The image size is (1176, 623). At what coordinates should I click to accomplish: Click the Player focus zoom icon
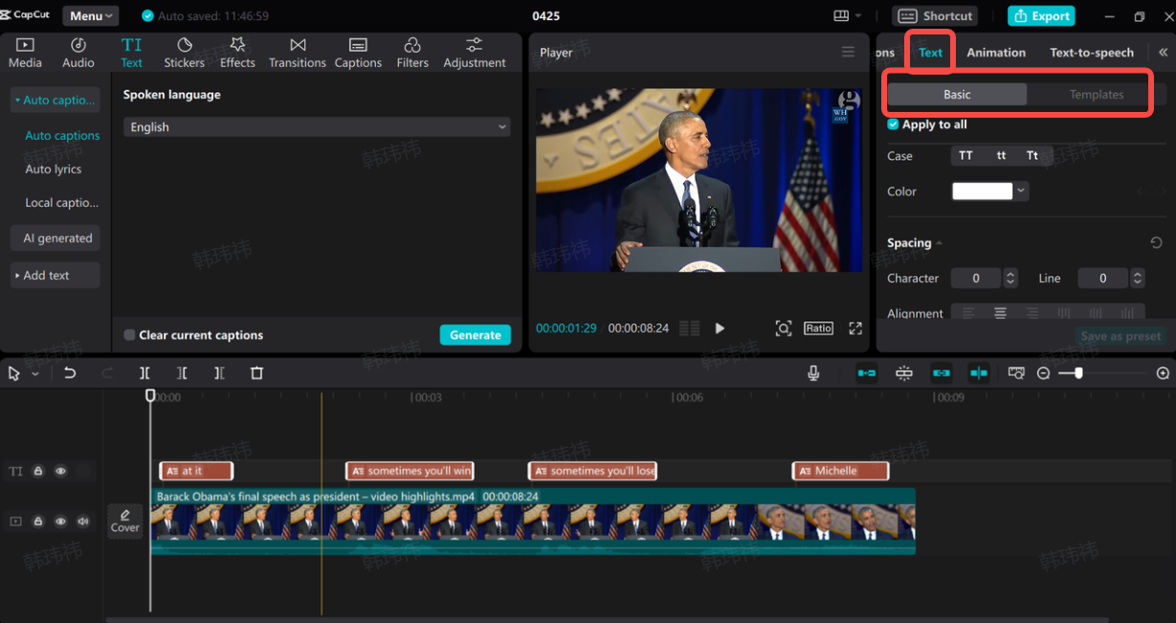[x=784, y=328]
